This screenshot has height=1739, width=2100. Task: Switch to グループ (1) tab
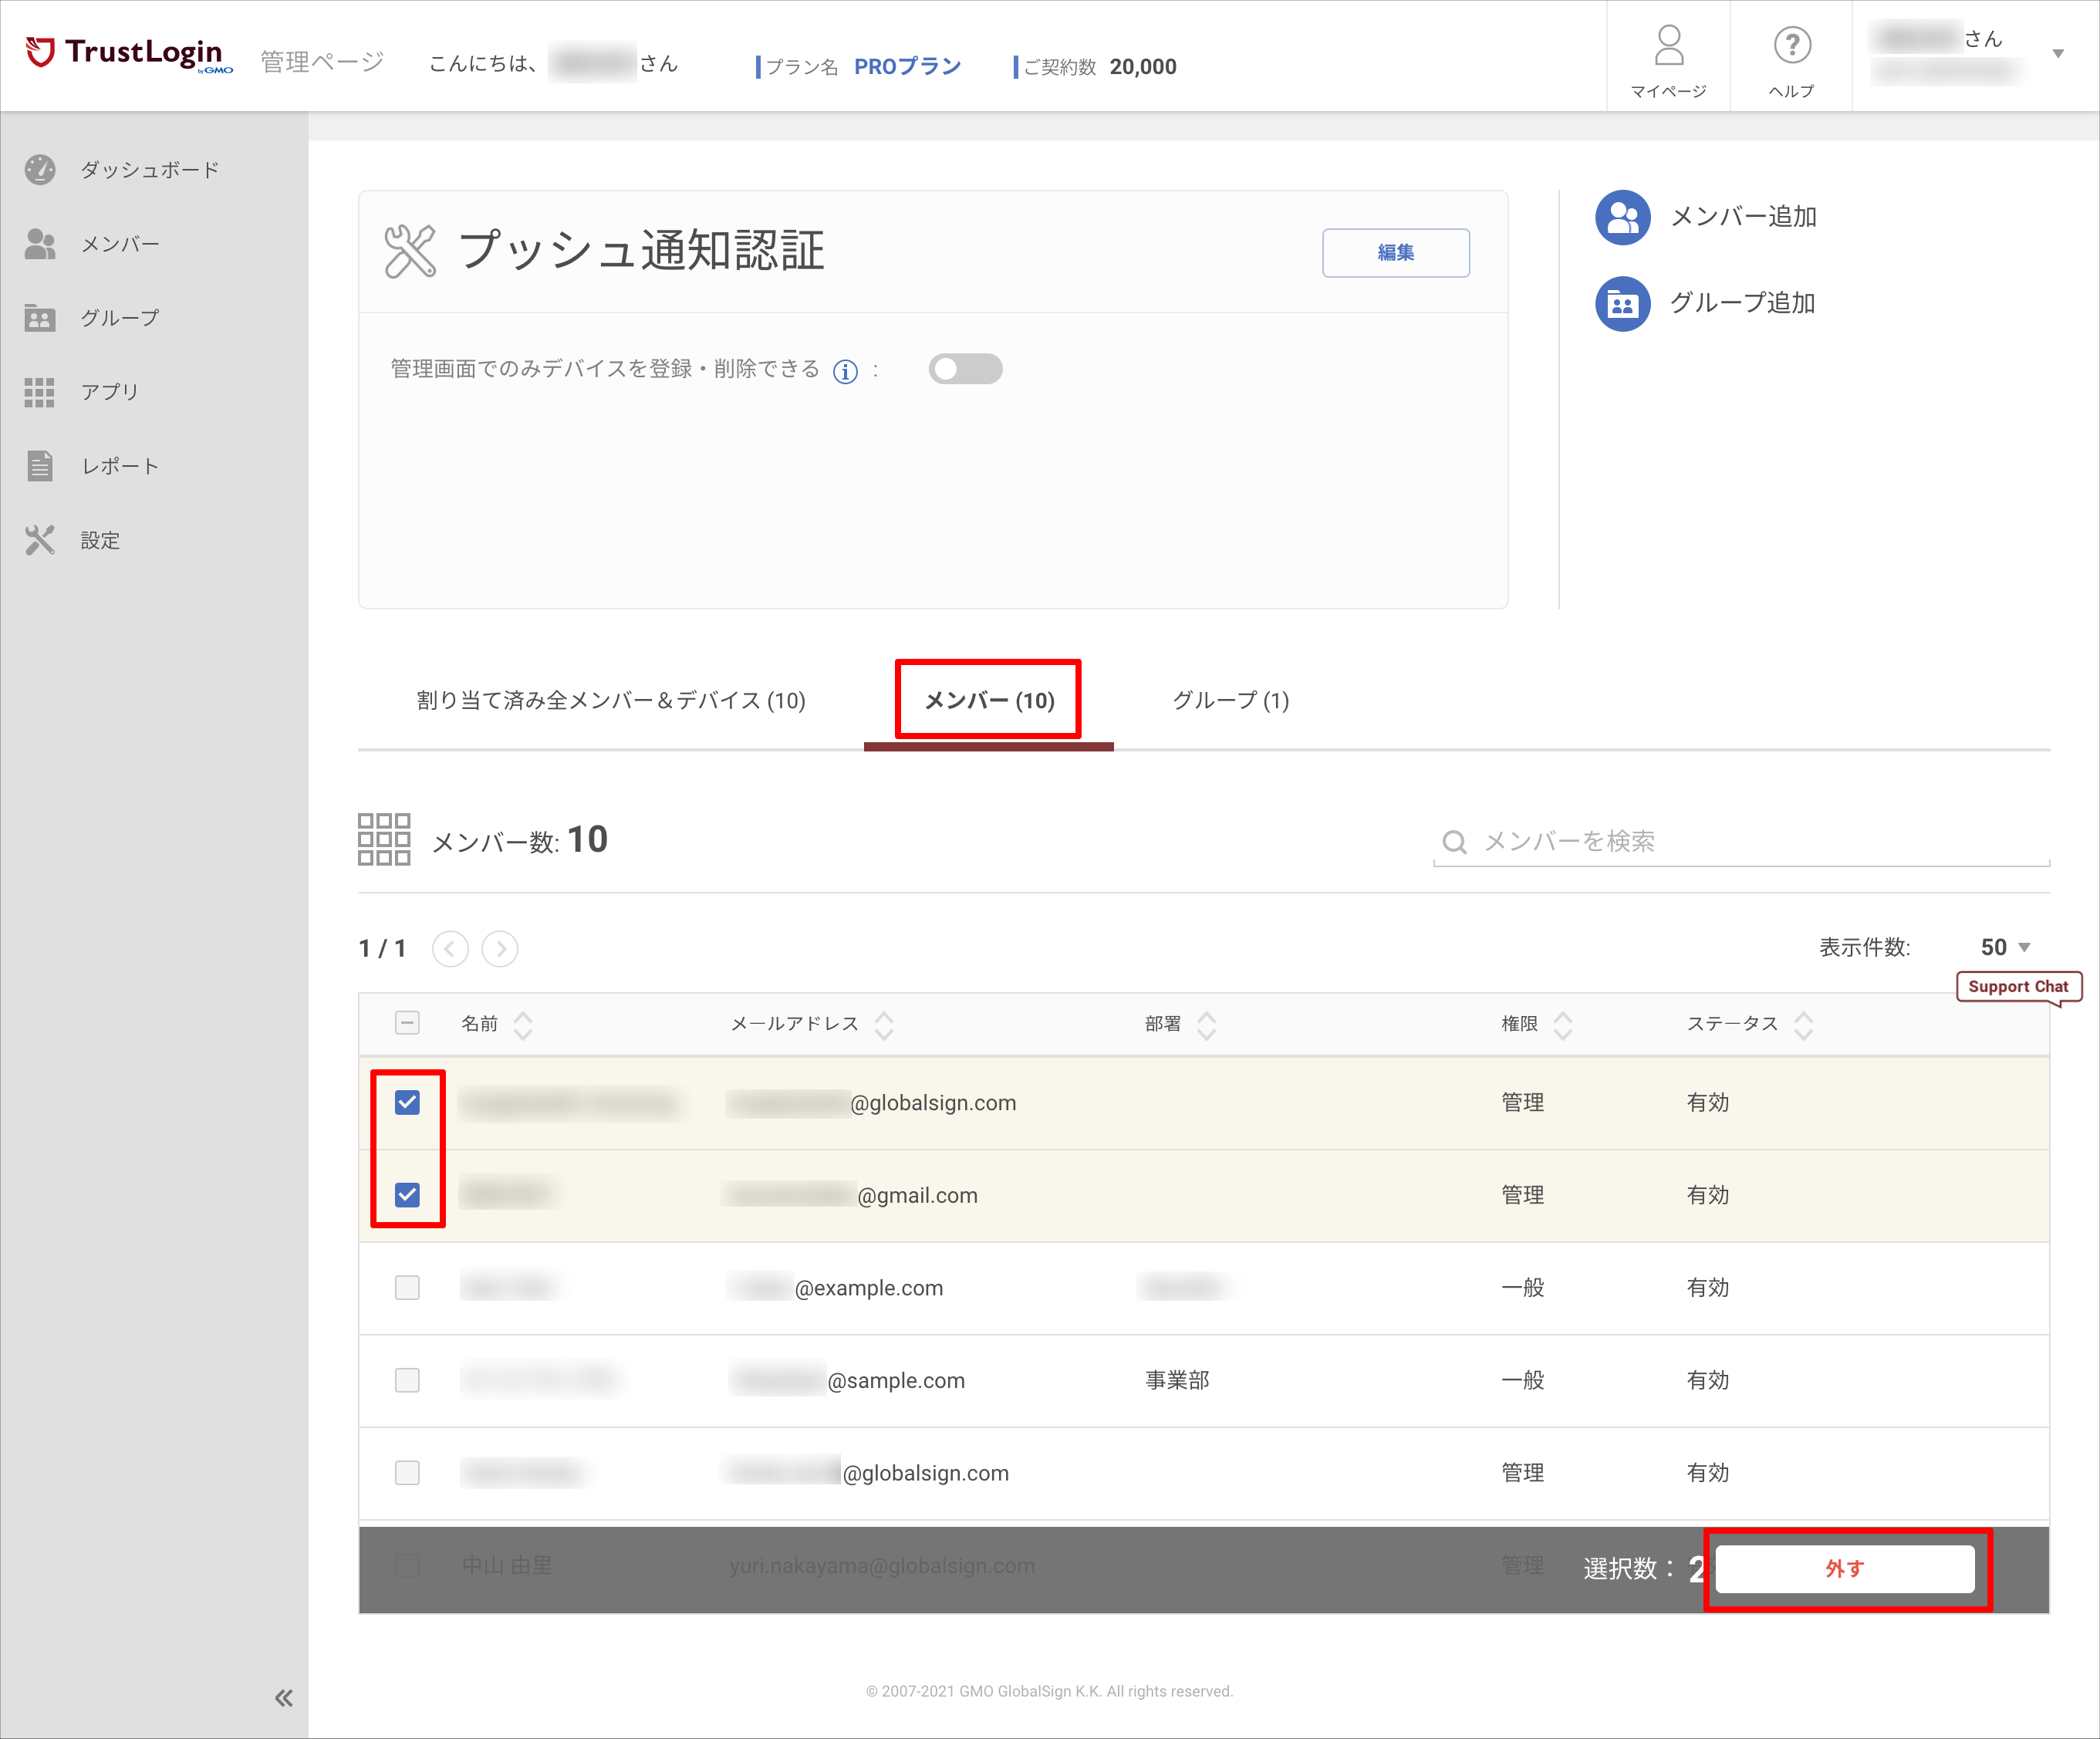[x=1231, y=700]
